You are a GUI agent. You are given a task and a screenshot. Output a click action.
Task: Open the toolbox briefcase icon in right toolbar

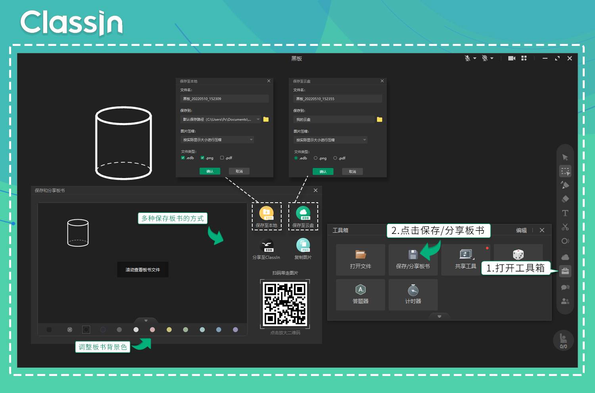[565, 271]
